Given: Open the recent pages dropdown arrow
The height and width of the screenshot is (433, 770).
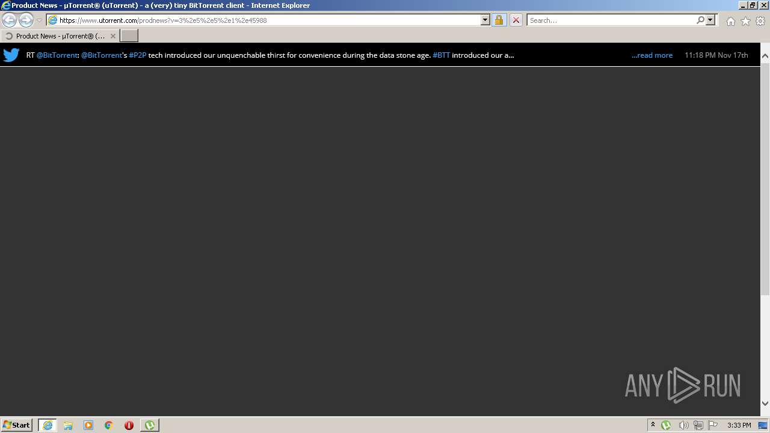Looking at the screenshot, I should (39, 20).
